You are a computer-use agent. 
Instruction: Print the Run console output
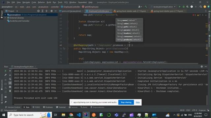pos(10,87)
